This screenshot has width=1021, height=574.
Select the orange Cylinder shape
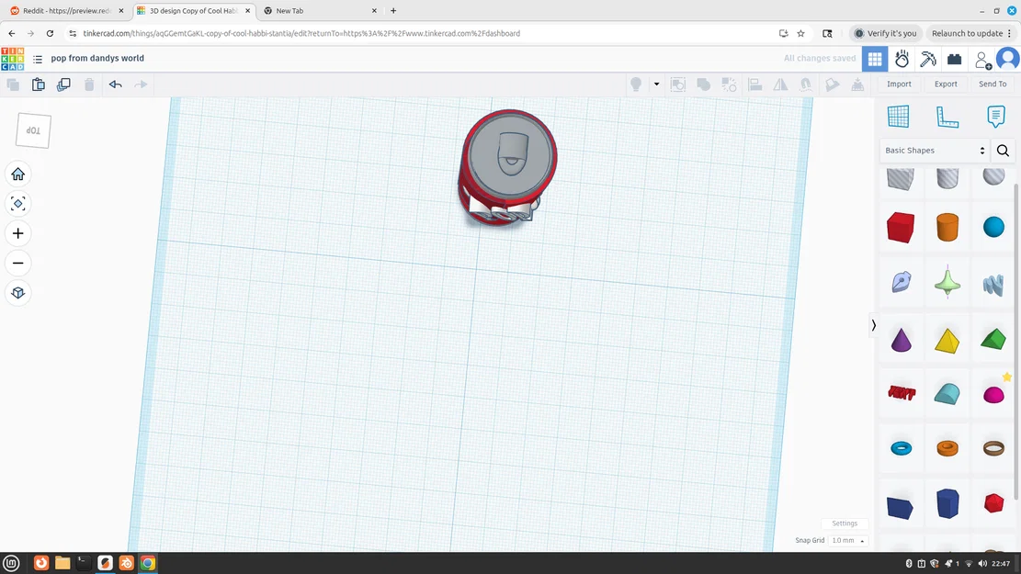[x=947, y=227]
